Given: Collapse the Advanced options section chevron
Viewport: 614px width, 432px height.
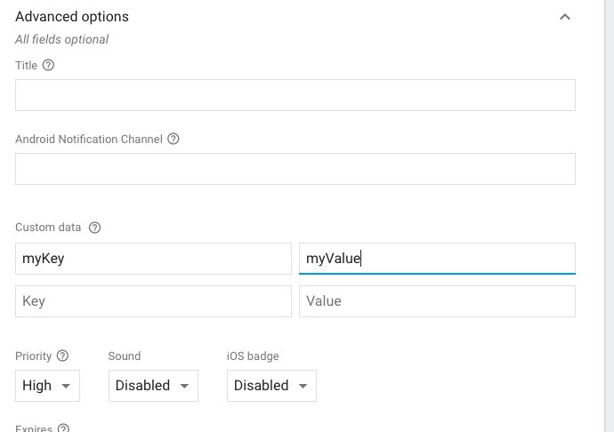Looking at the screenshot, I should tap(565, 17).
